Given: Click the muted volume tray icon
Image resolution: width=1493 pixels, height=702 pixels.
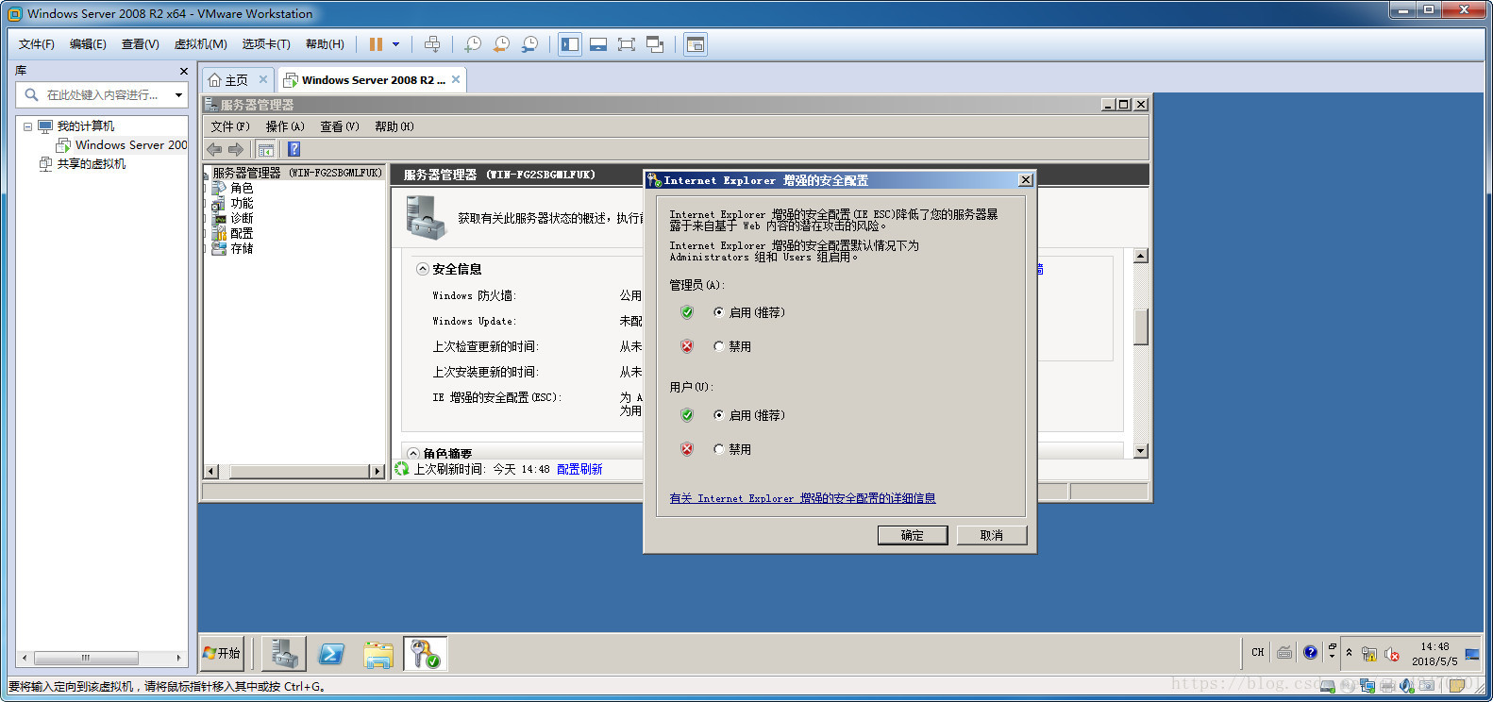Looking at the screenshot, I should point(1391,653).
